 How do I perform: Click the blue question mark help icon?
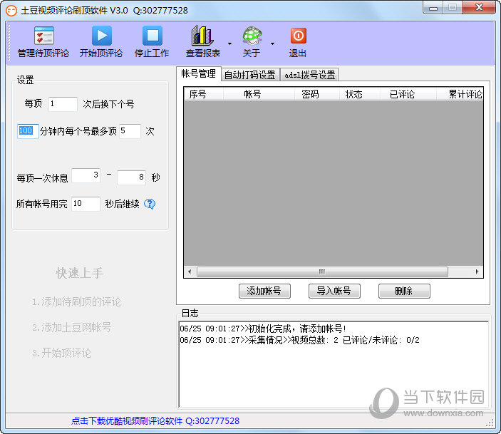tap(150, 204)
